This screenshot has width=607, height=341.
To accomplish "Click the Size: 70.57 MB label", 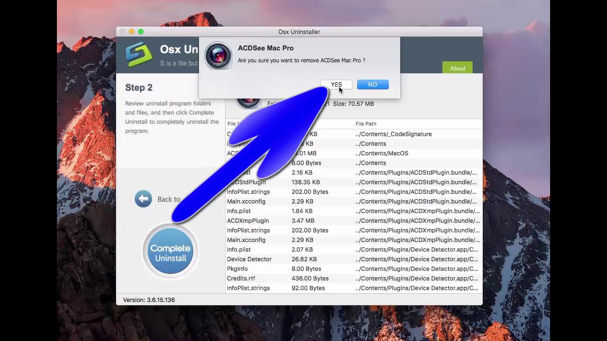I will 353,104.
